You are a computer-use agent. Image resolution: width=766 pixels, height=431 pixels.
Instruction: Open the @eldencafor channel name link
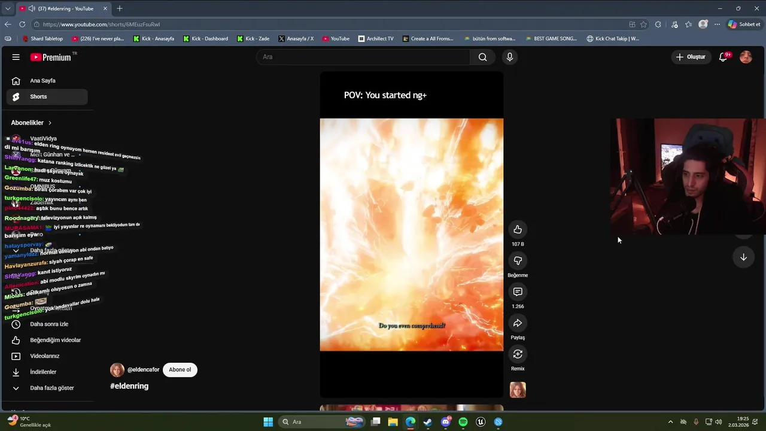pyautogui.click(x=143, y=369)
